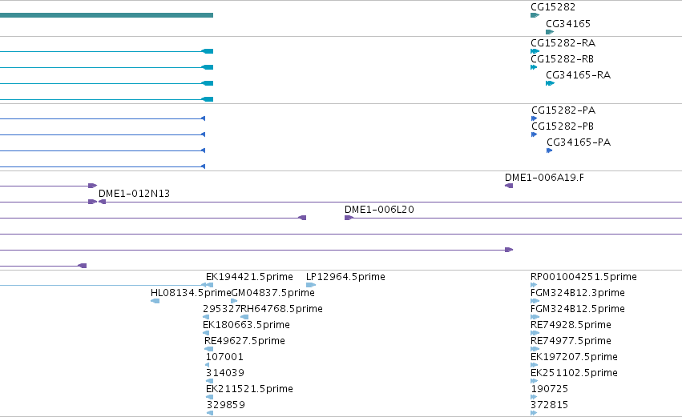This screenshot has width=682, height=417.
Task: Select the EK194421.5prime EST label
Action: point(249,277)
